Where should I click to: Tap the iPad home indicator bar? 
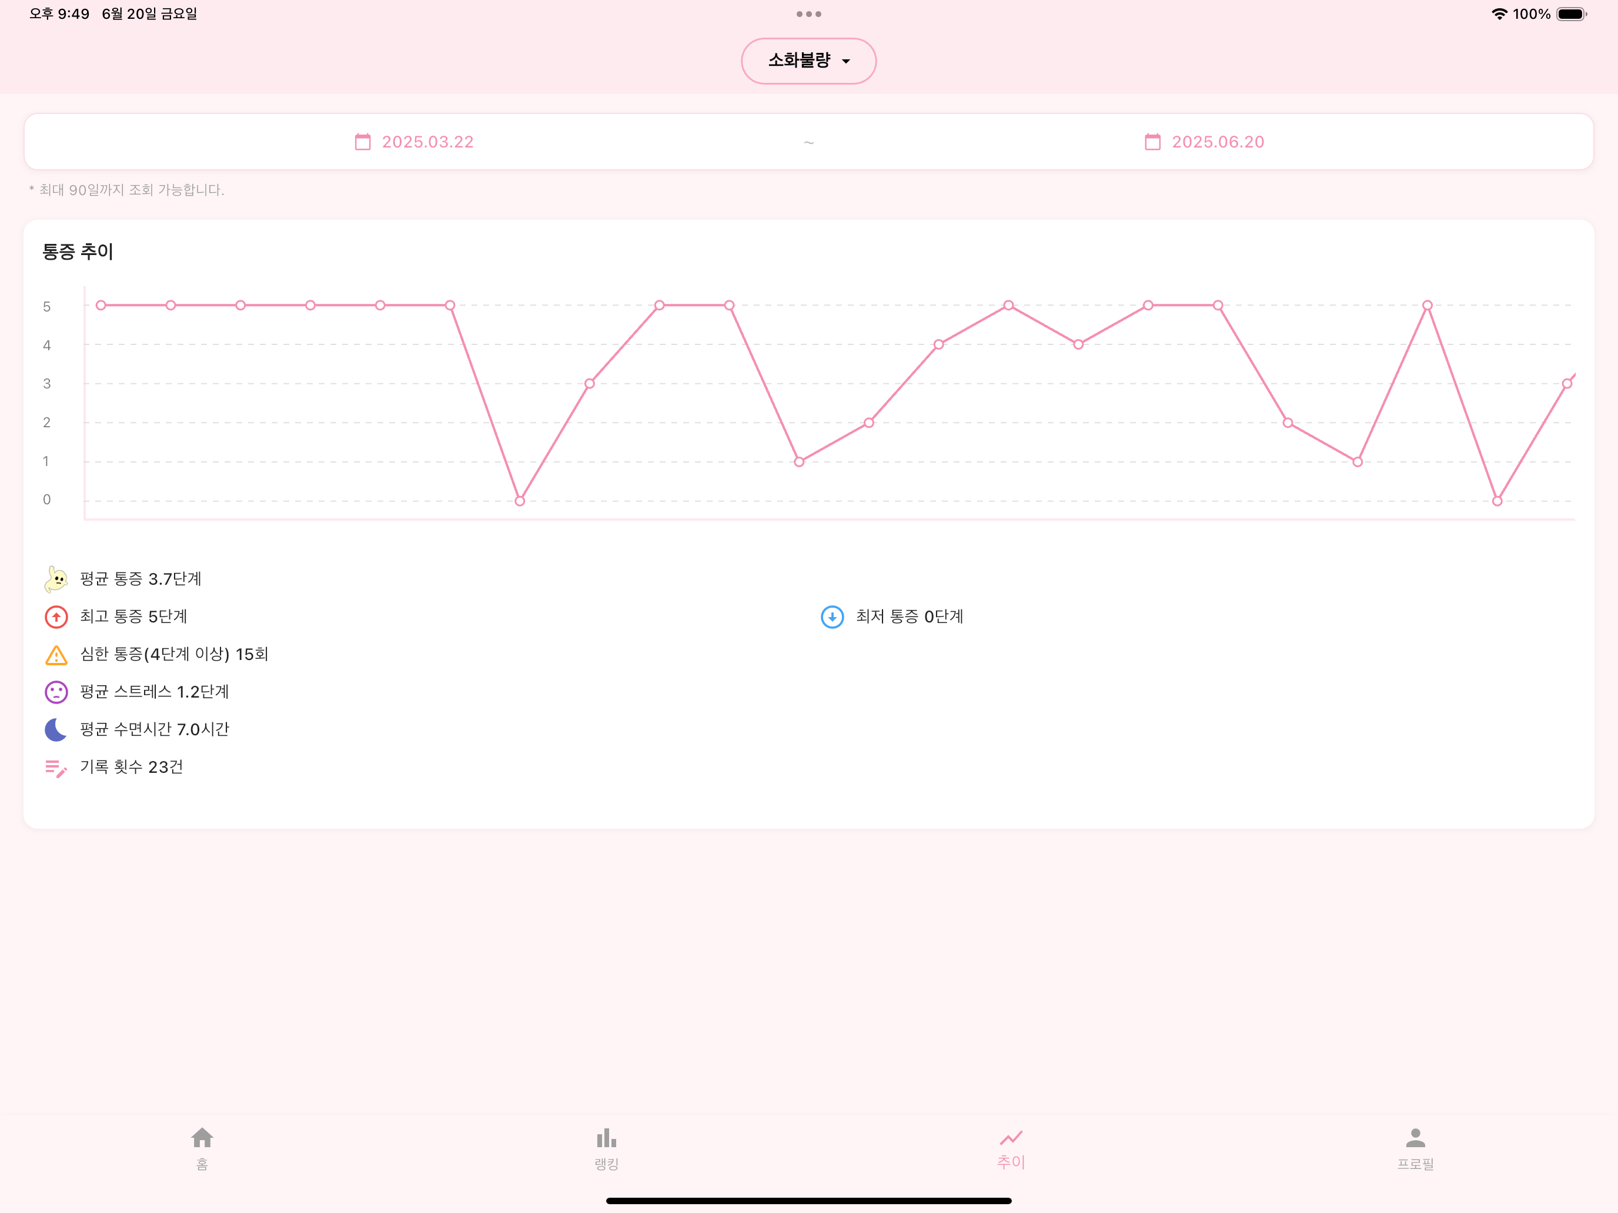[808, 1201]
